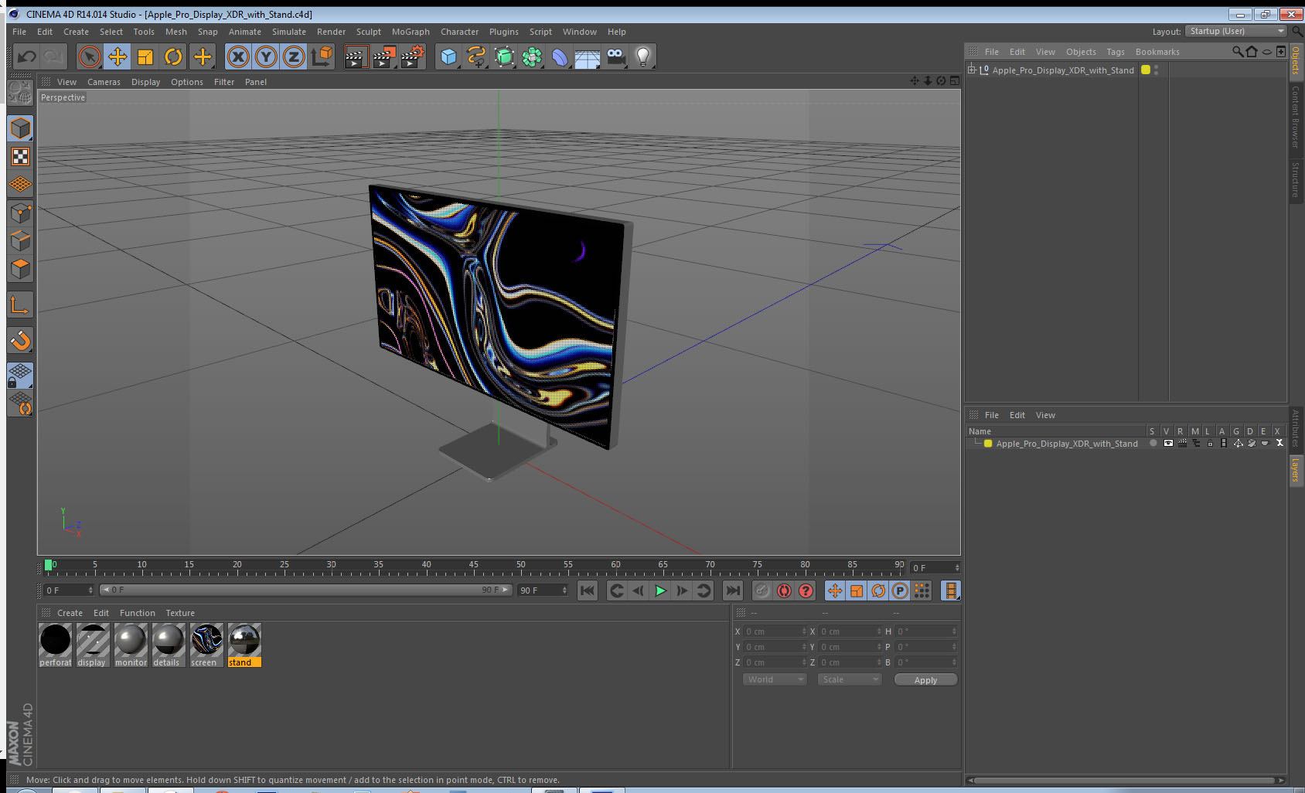The width and height of the screenshot is (1305, 793).
Task: Add a Camera object from the toolbar
Action: 615,56
